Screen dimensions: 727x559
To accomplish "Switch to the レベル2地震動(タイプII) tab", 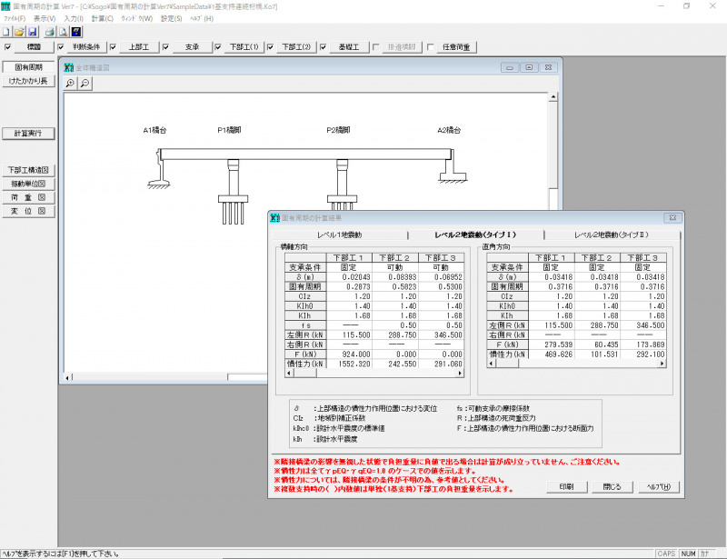I will (612, 235).
